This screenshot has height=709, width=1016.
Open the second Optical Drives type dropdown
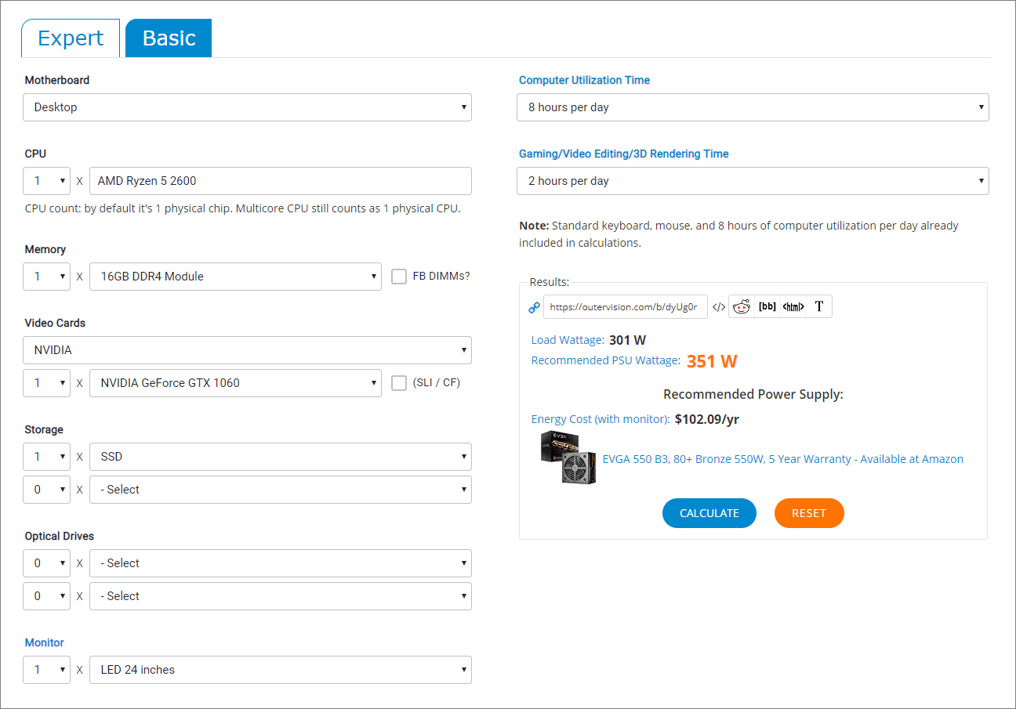point(281,596)
